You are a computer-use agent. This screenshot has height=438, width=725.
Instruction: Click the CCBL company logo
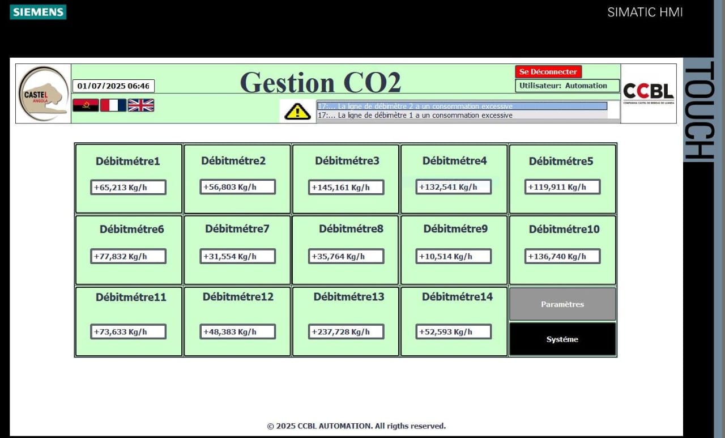point(649,93)
